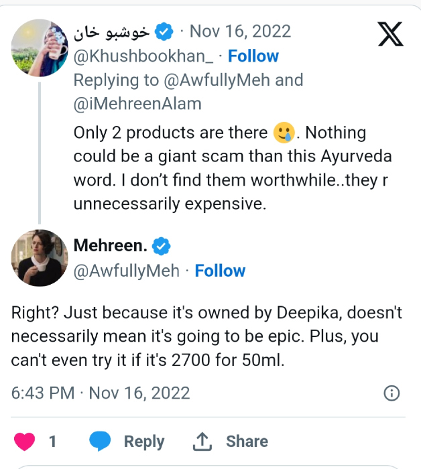Click Khushbookhan's verified badge
421x469 pixels.
pyautogui.click(x=164, y=31)
